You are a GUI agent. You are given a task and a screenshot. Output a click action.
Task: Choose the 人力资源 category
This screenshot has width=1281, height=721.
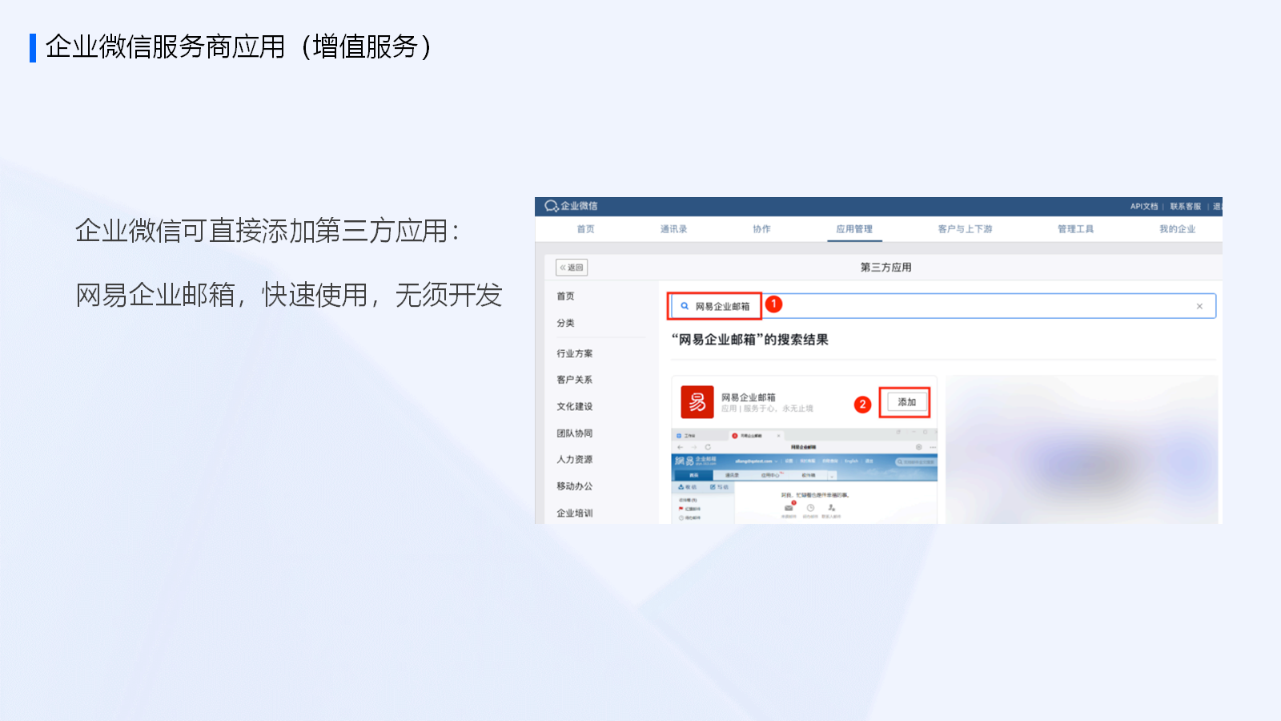[x=575, y=460]
